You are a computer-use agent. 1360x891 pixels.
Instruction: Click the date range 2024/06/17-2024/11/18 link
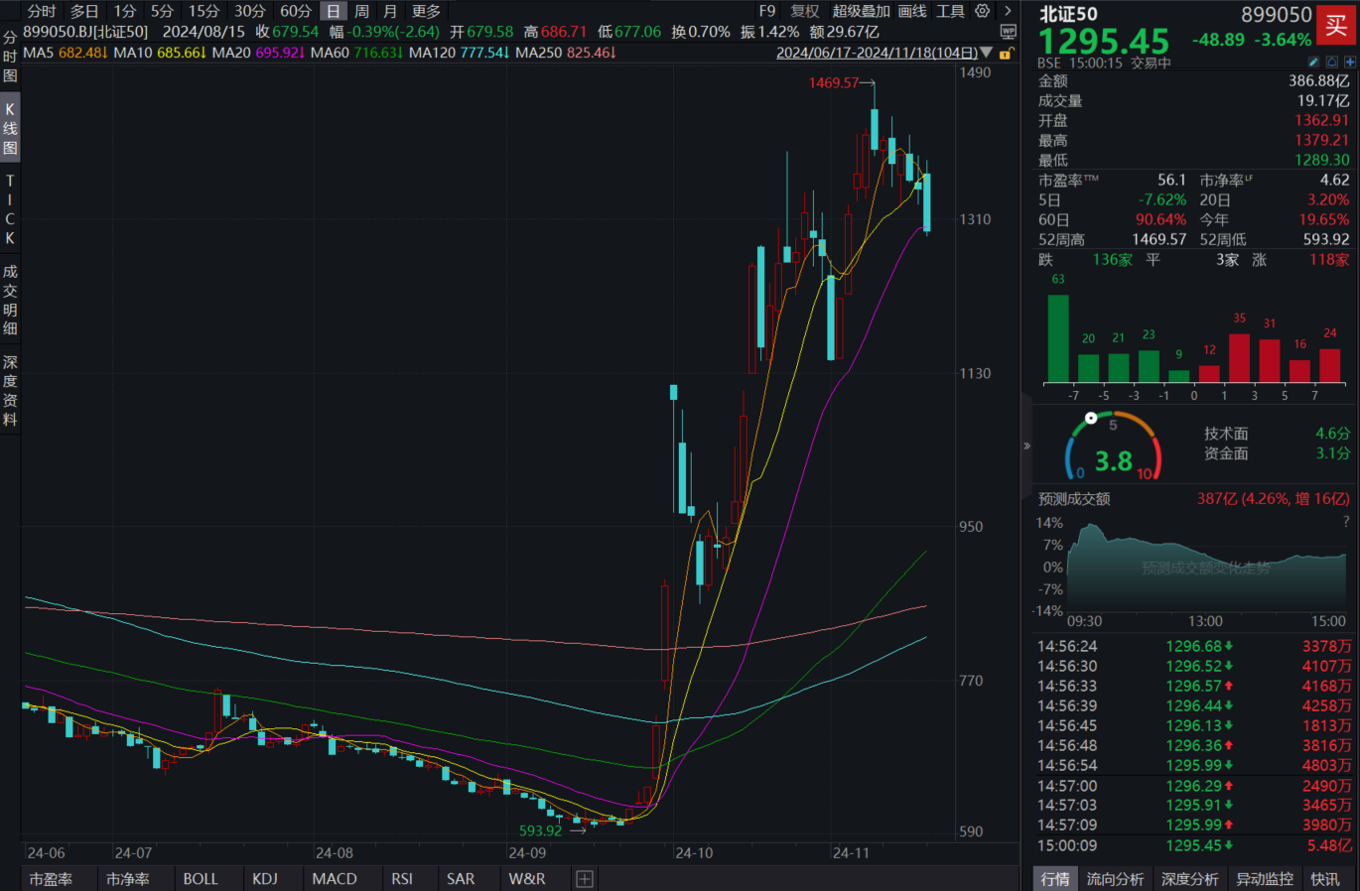click(x=877, y=53)
